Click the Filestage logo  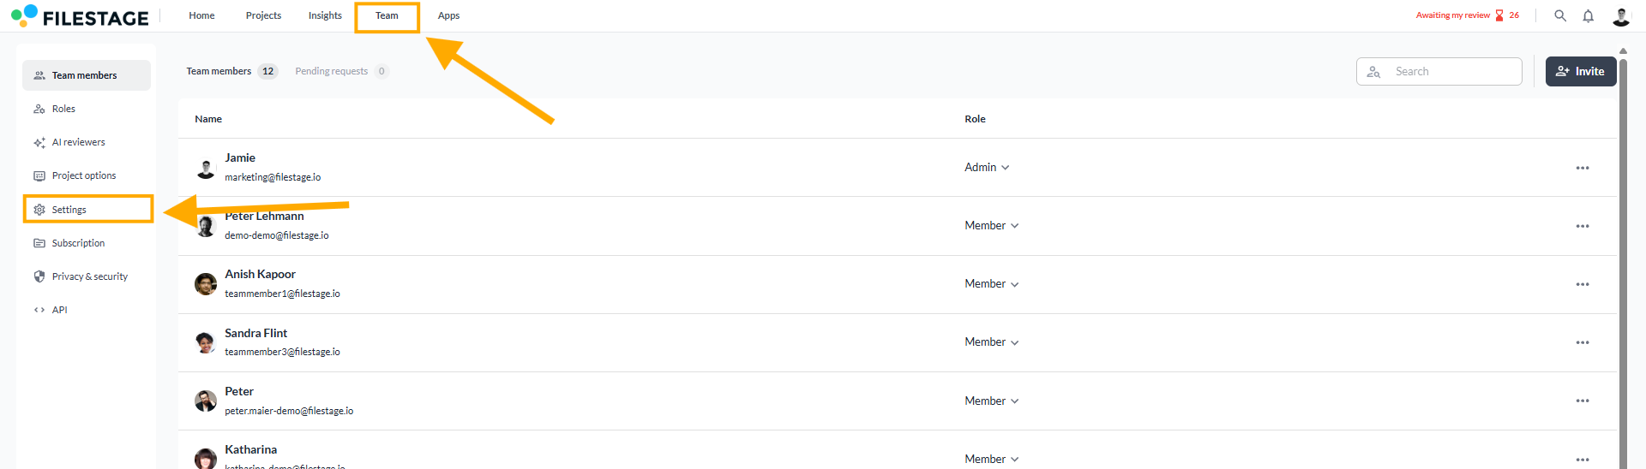click(80, 16)
